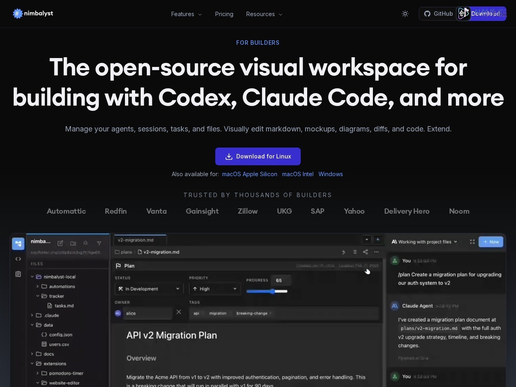Click the migration tag
The height and width of the screenshot is (387, 516).
(218, 314)
